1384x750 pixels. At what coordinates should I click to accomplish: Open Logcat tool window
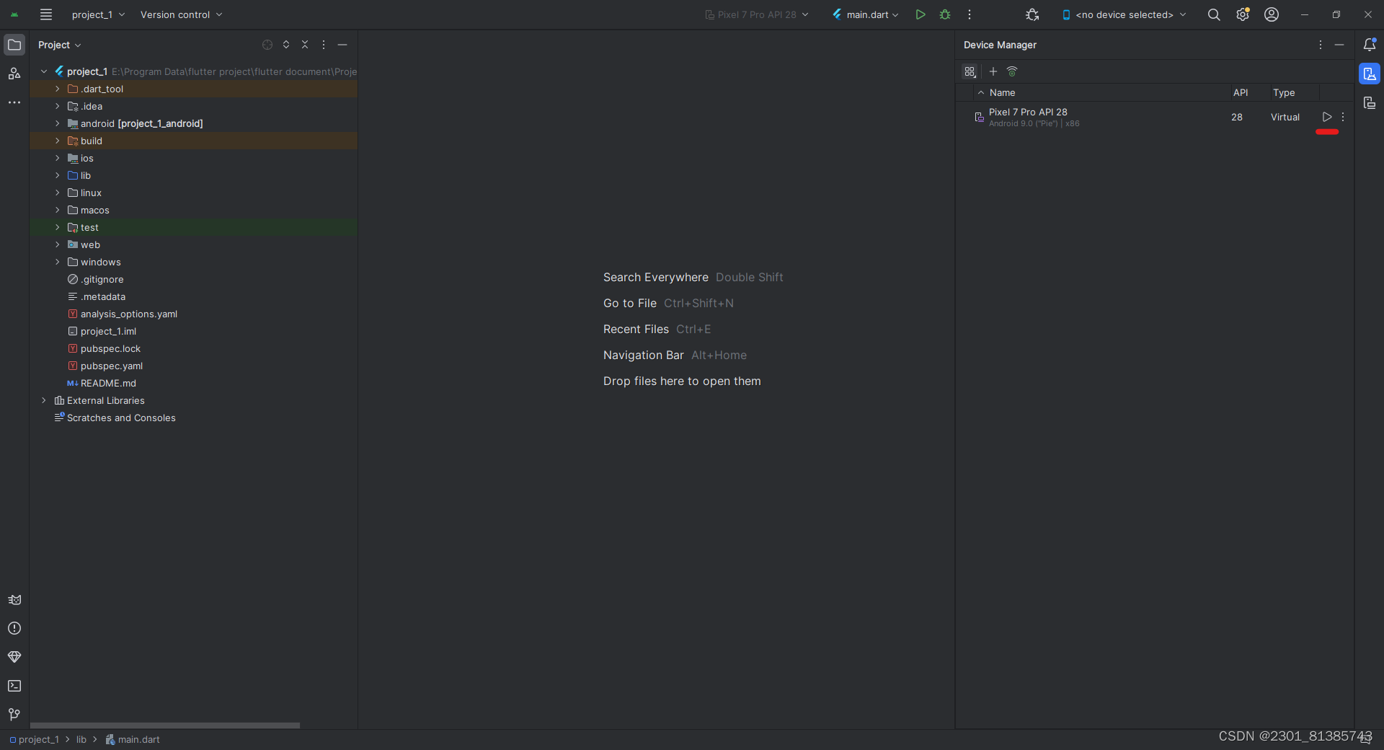pos(14,600)
